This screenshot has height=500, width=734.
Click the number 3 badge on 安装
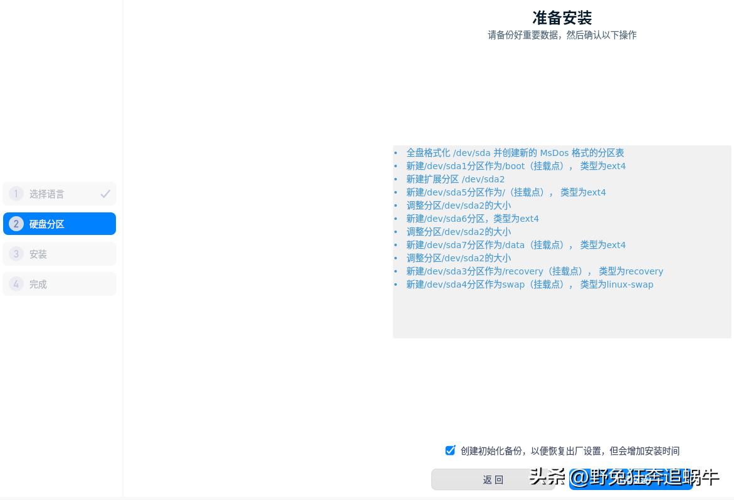point(16,254)
